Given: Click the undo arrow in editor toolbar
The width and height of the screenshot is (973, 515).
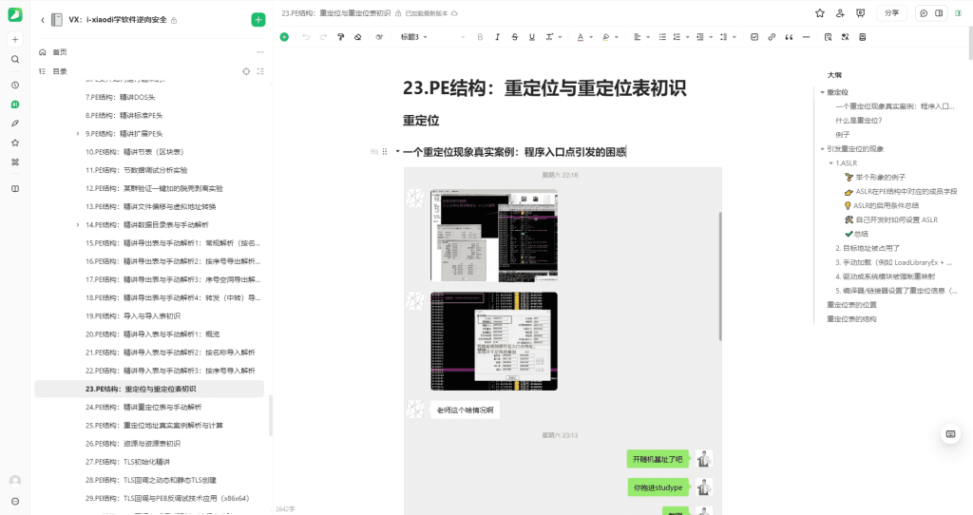Looking at the screenshot, I should tap(306, 37).
